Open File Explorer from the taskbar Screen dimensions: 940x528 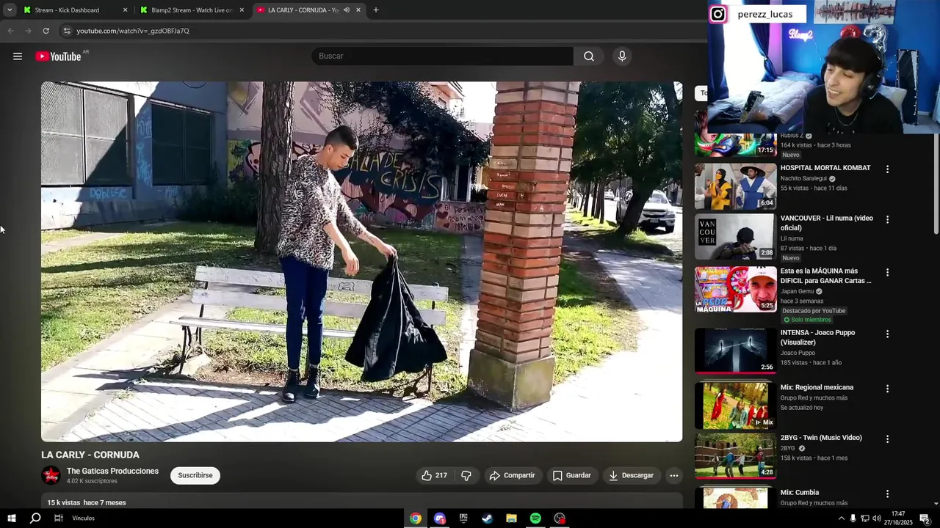click(511, 518)
